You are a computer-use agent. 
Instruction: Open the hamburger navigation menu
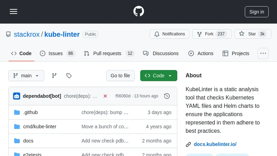[14, 11]
